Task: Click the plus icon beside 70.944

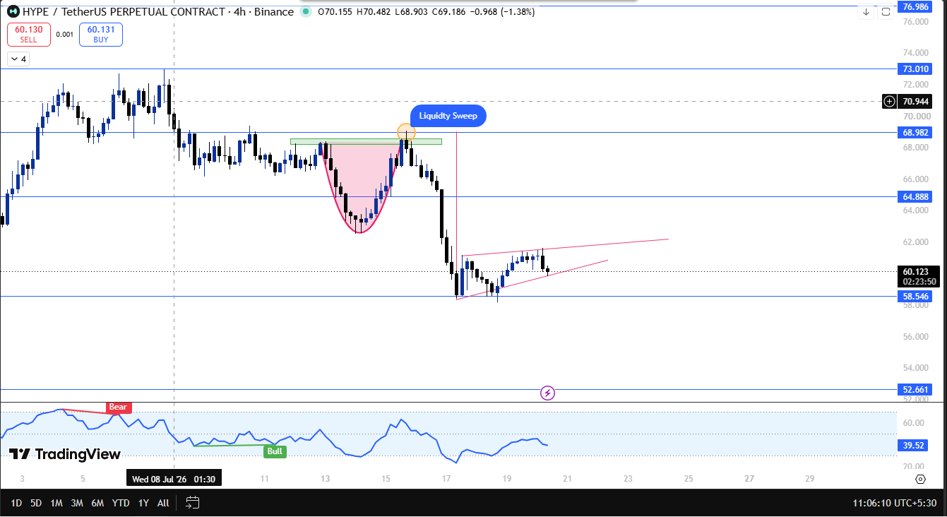Action: tap(889, 101)
